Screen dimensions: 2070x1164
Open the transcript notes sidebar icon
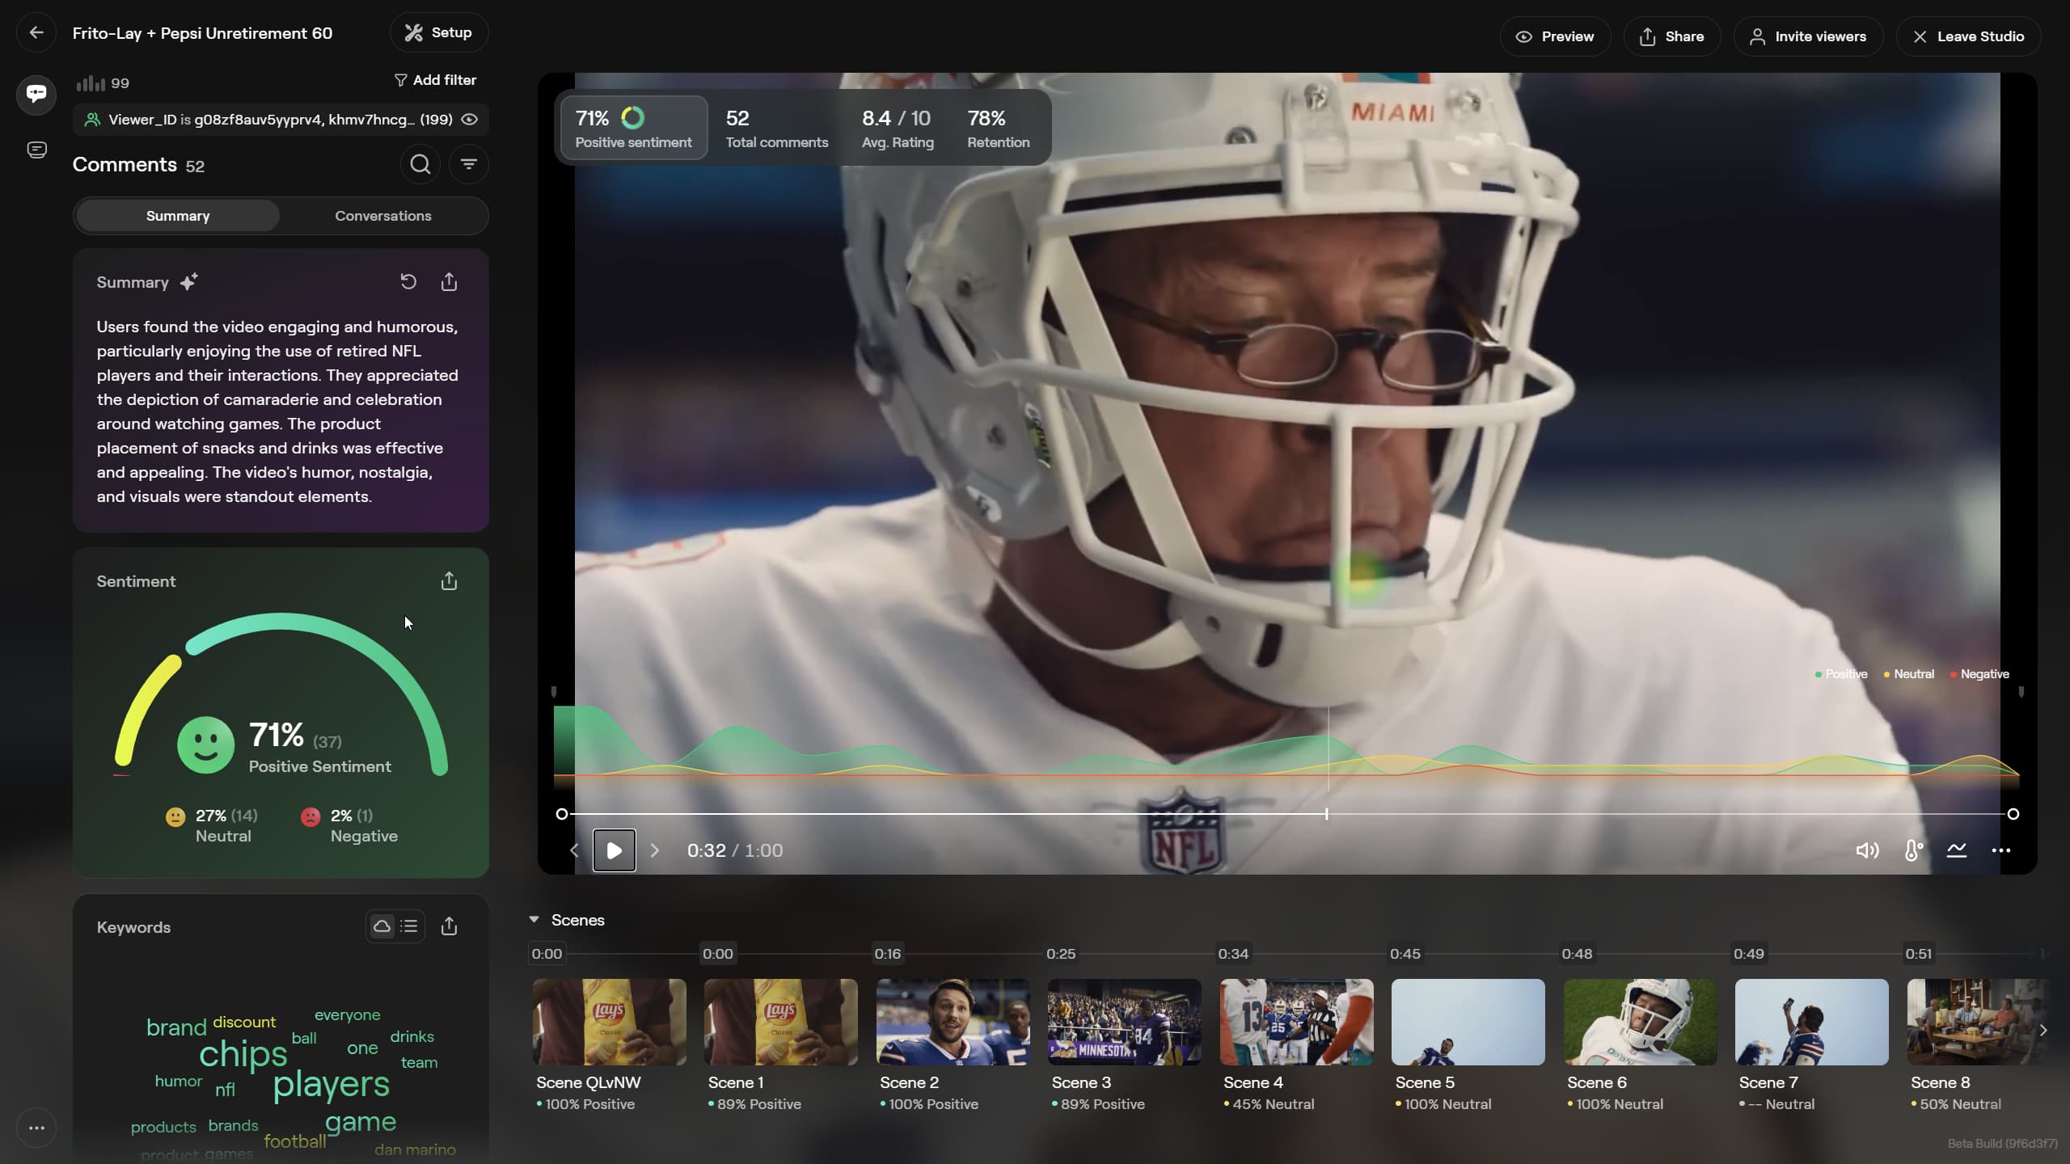tap(36, 150)
